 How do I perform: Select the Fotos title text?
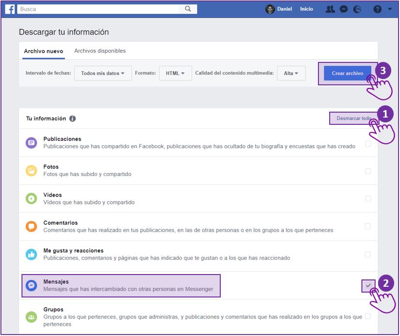51,167
